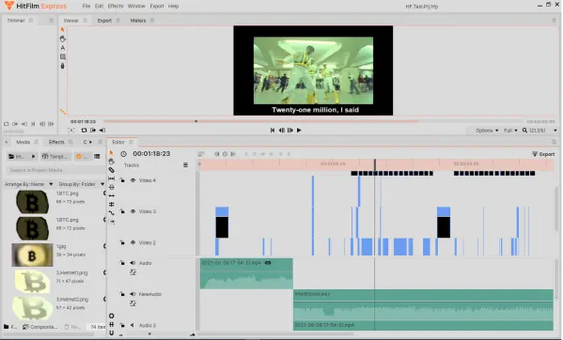Switch media list to list view icon

point(97,156)
